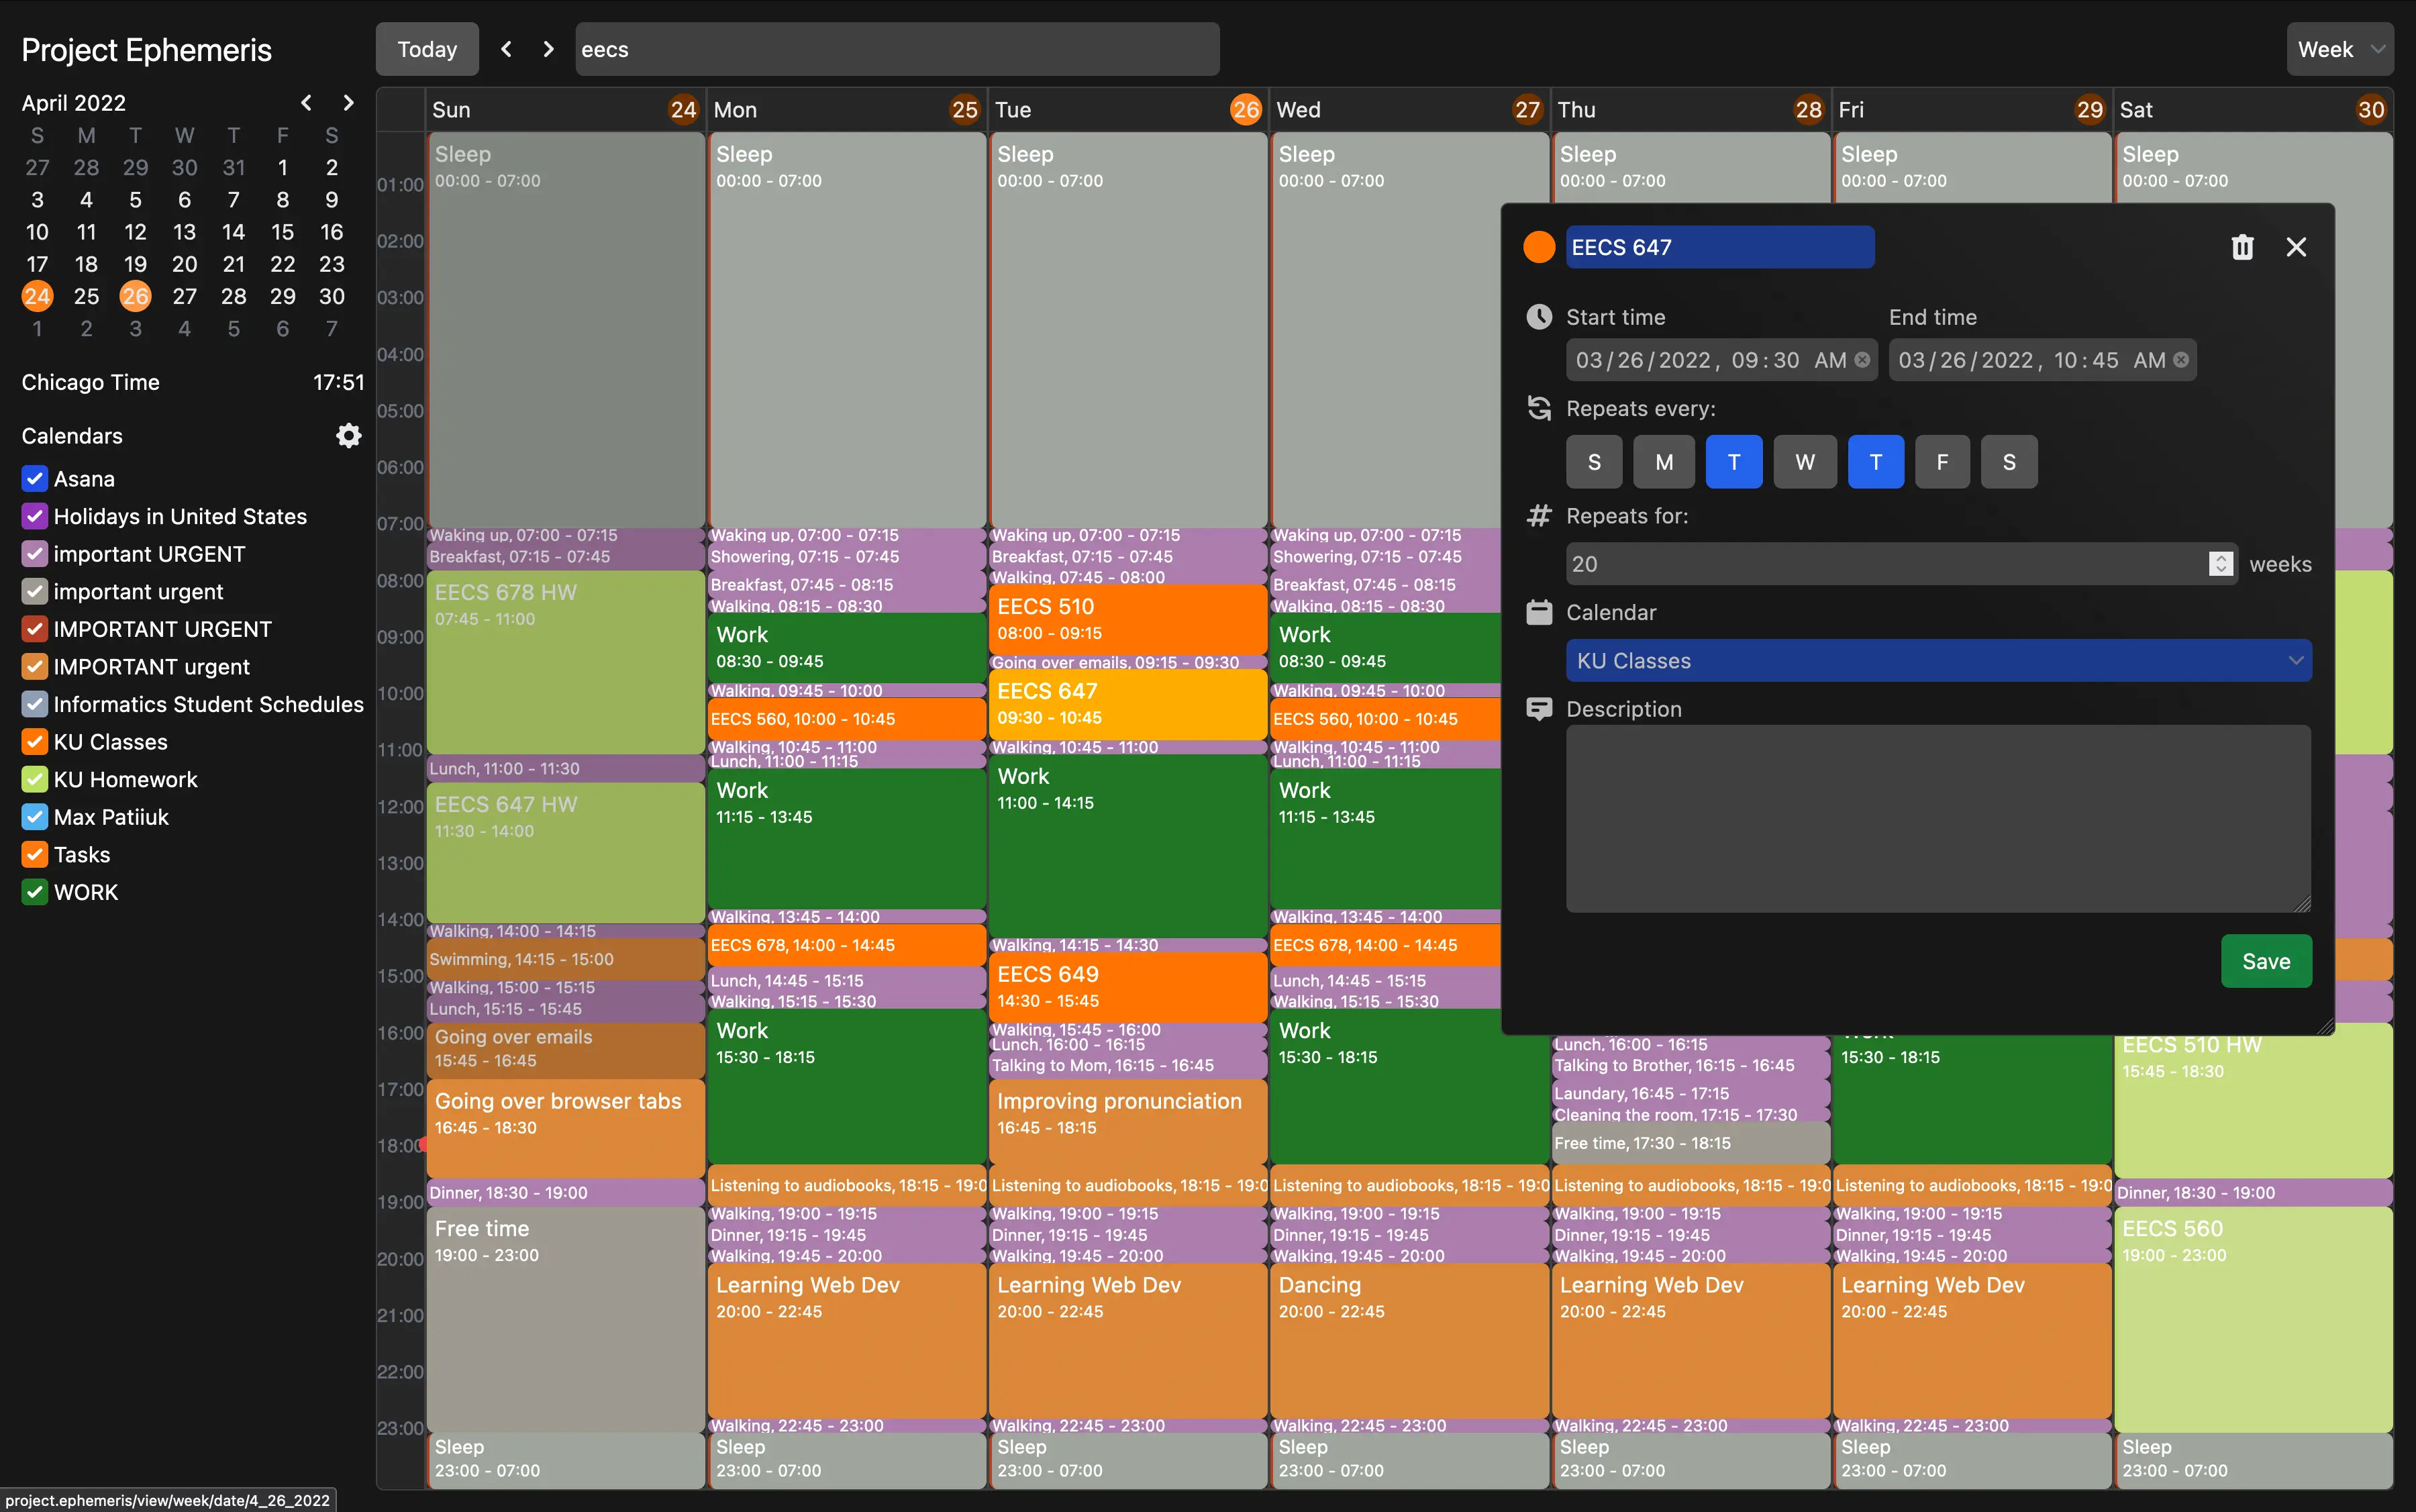Viewport: 2416px width, 1512px height.
Task: Click the orange event color swatch
Action: click(x=1539, y=247)
